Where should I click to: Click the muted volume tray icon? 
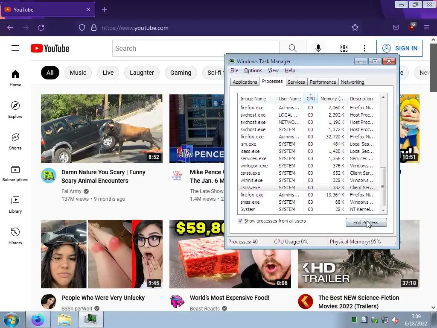tap(395, 320)
